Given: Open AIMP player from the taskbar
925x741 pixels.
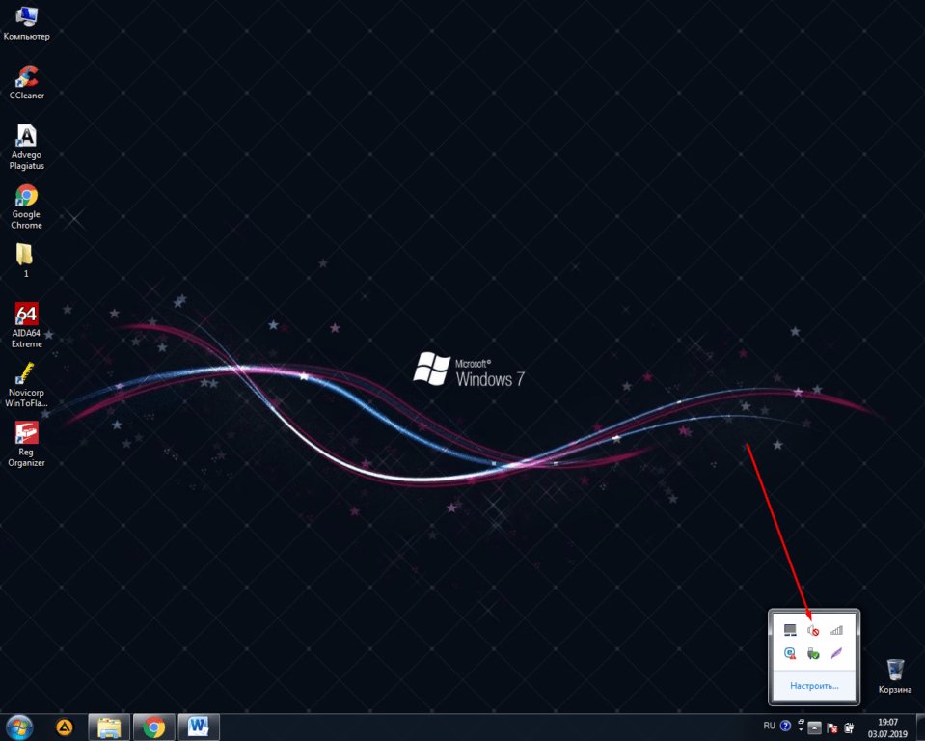Looking at the screenshot, I should point(65,727).
